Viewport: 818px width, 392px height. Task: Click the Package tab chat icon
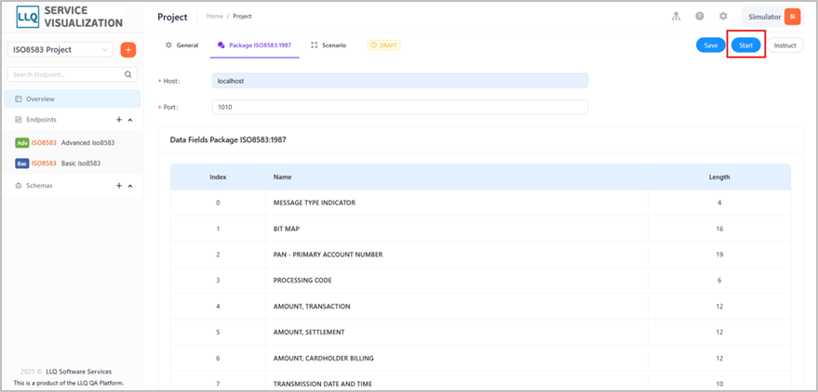tap(221, 46)
